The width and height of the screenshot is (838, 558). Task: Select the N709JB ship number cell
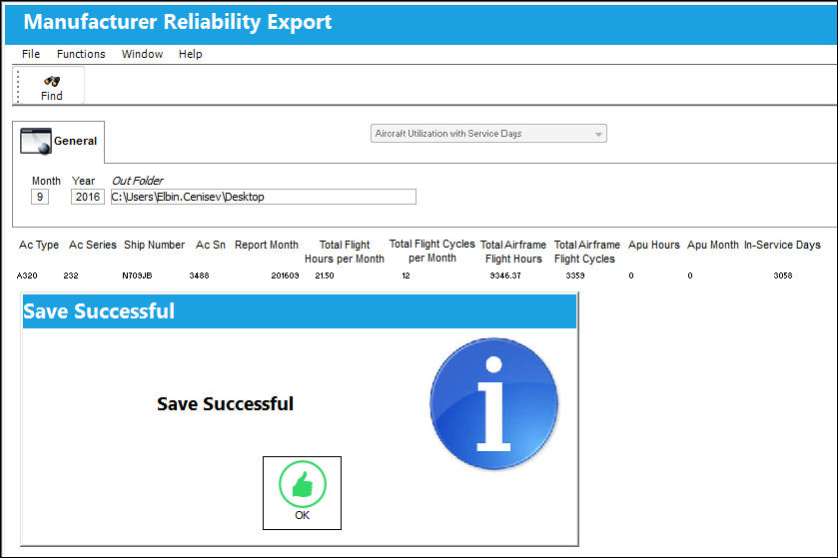pyautogui.click(x=138, y=276)
